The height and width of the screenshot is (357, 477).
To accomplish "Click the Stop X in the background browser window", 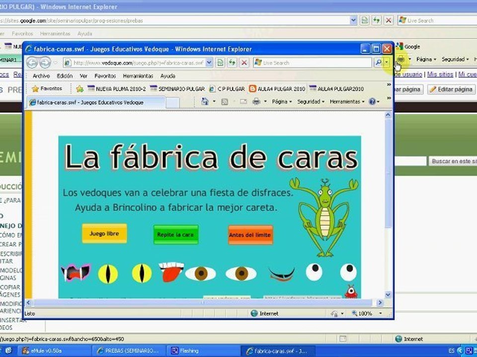I will point(389,20).
